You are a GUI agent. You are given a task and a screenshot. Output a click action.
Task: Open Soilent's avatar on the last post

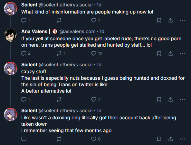point(11,114)
